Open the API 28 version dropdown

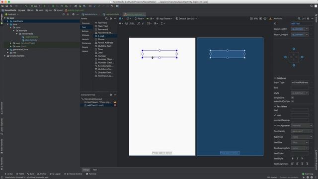(x=150, y=18)
